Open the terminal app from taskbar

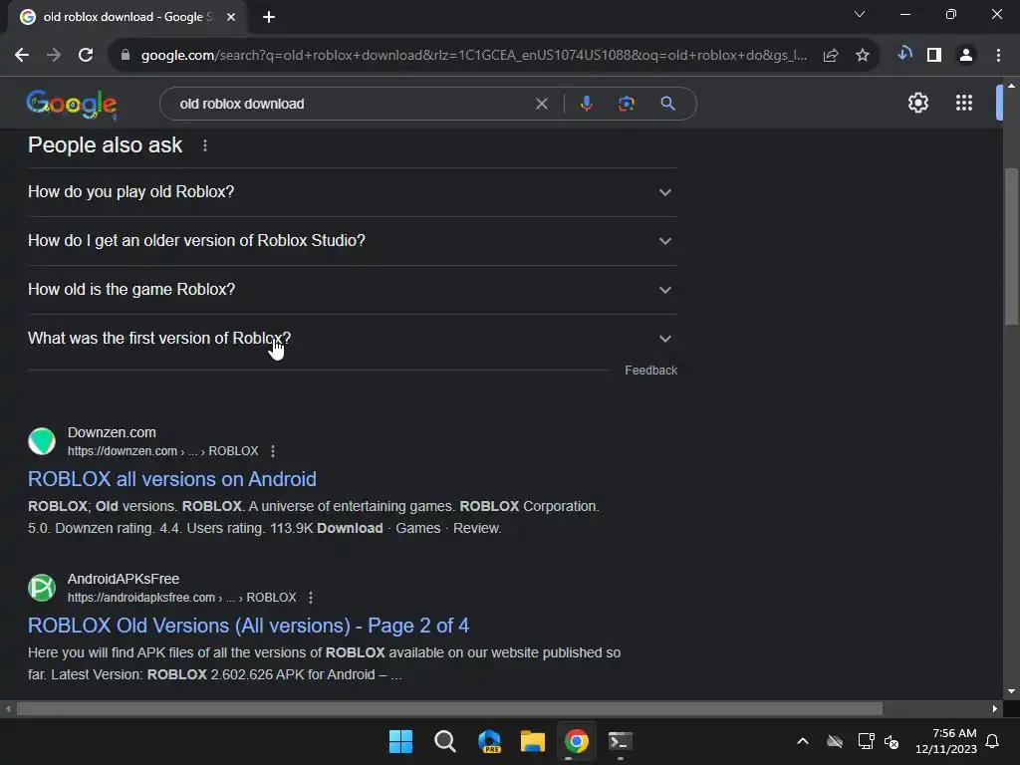pyautogui.click(x=620, y=741)
